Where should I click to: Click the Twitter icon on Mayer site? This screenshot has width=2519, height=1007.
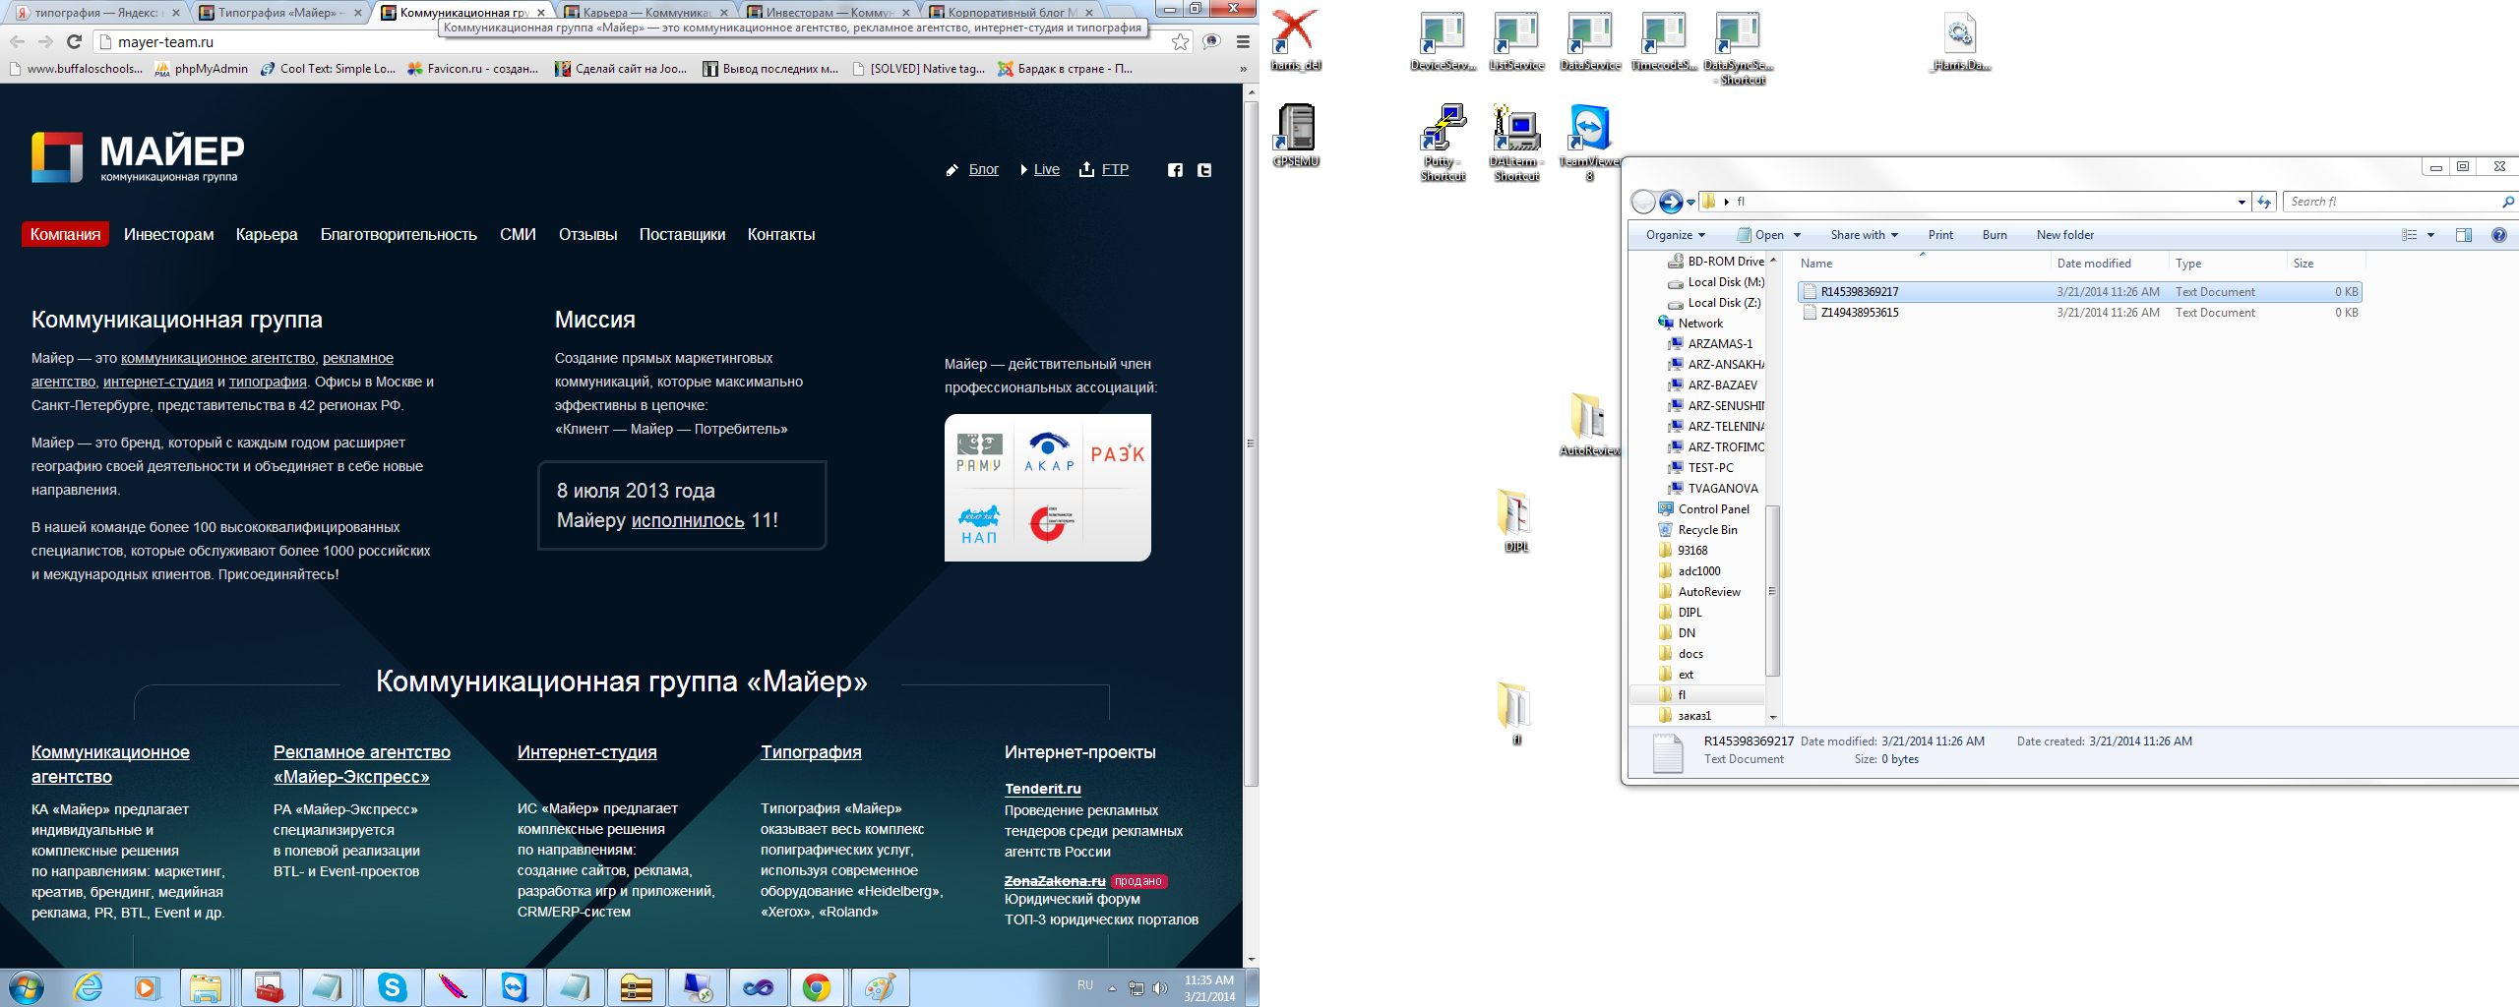click(1204, 170)
